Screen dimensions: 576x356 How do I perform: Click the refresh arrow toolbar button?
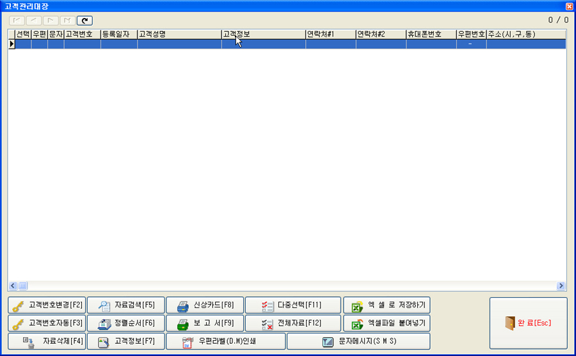(x=84, y=20)
